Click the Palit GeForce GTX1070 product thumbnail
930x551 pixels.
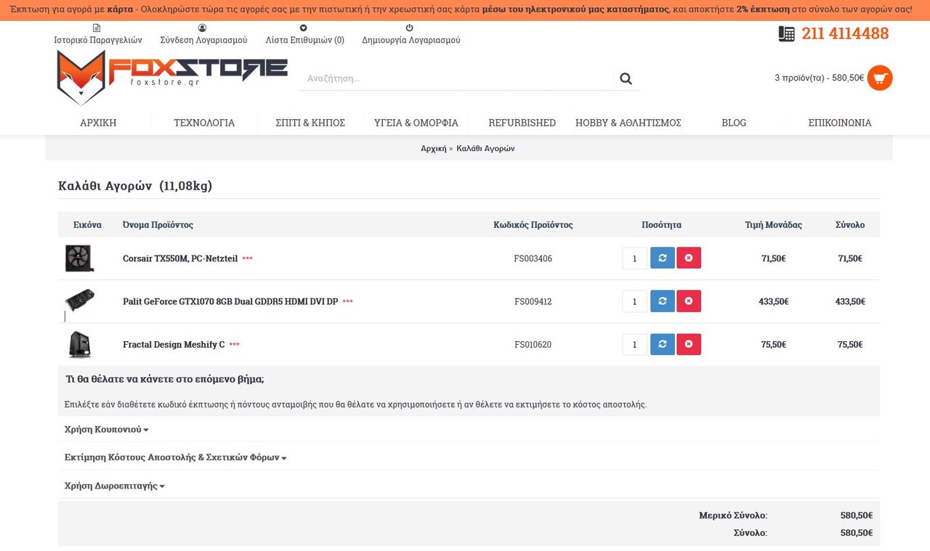(79, 300)
